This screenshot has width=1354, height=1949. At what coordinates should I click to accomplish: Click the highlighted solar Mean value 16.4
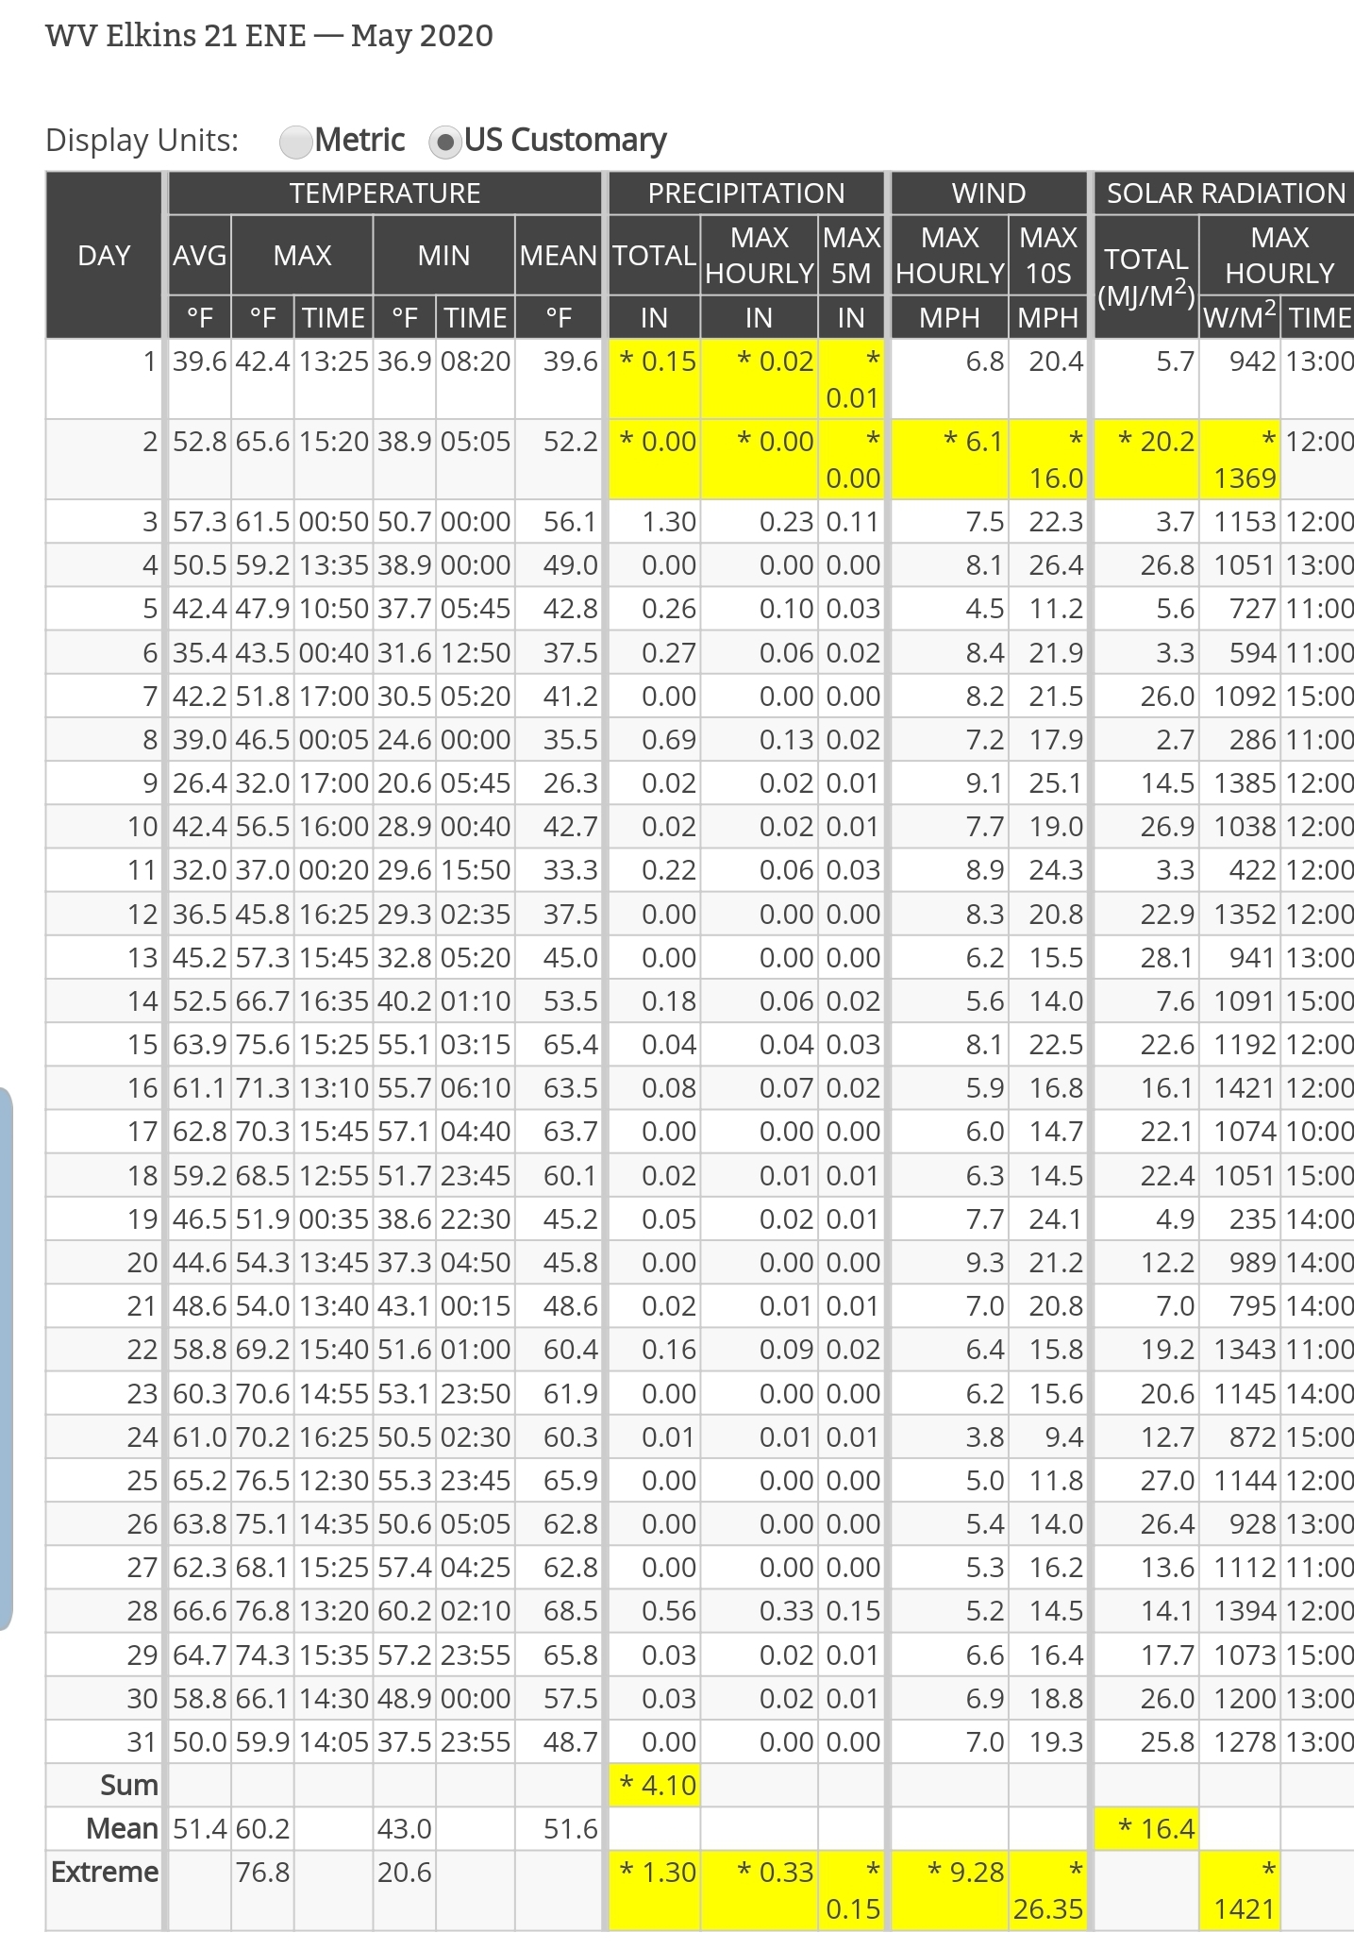point(1157,1828)
